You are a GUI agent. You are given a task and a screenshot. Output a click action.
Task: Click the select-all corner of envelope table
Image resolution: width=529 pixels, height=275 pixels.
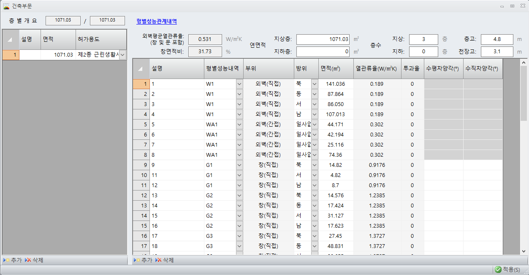click(141, 68)
